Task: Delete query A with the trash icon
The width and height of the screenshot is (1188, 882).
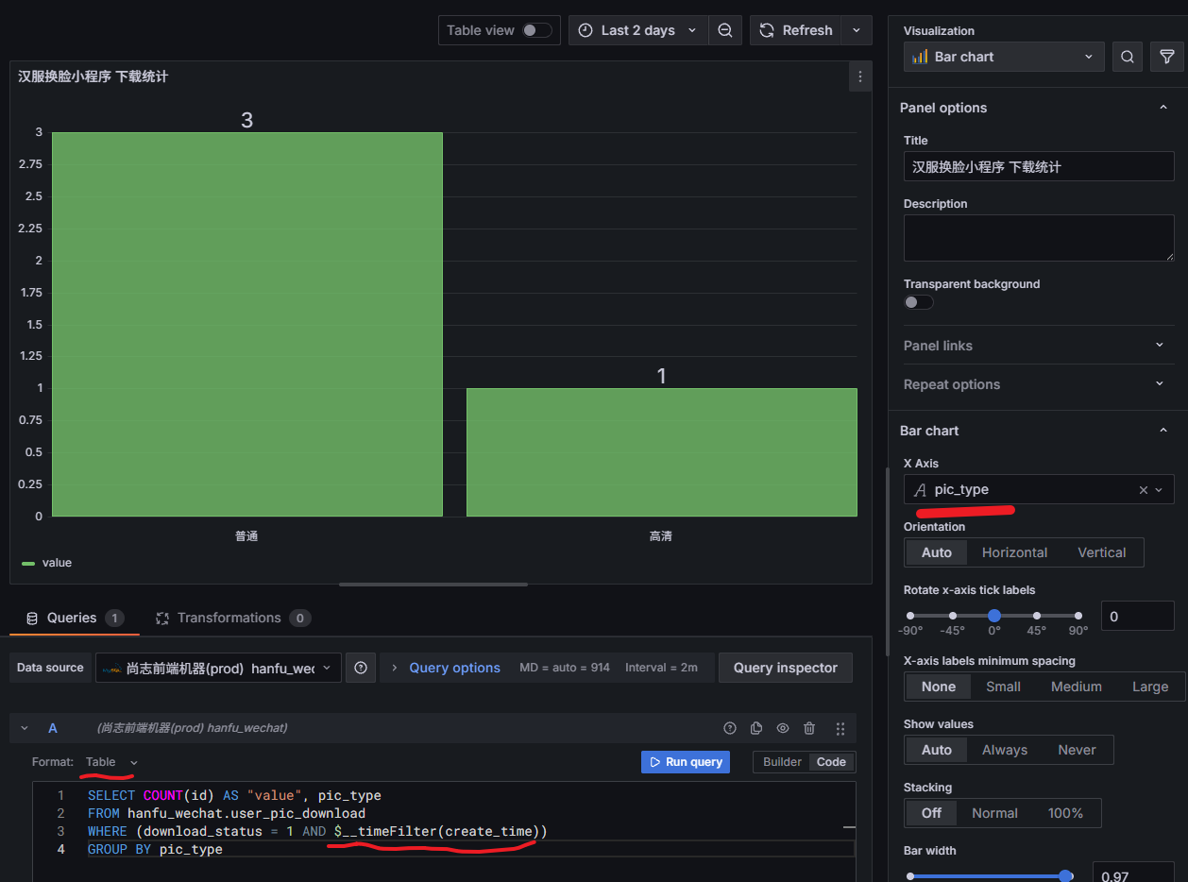Action: tap(809, 728)
